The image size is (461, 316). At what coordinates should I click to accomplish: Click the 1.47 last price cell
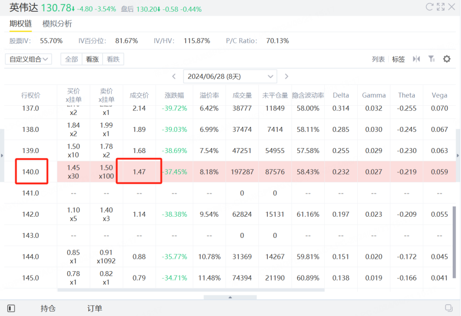[139, 172]
